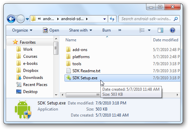This screenshot has width=189, height=130.
Task: Click the Recent Places icon
Action: [19, 84]
